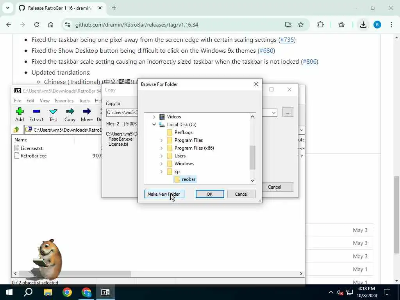Screen dimensions: 400x300
Task: Expand the Videos tree node
Action: click(154, 117)
